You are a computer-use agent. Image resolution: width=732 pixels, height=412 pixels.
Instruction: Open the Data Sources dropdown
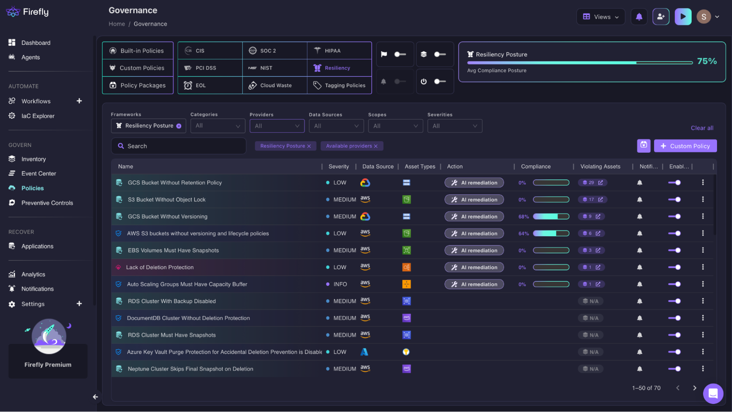pyautogui.click(x=336, y=126)
